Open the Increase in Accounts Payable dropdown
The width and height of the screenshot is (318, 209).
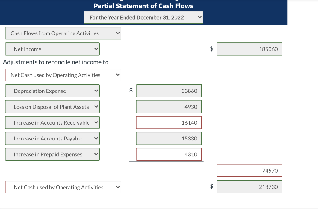coord(52,139)
